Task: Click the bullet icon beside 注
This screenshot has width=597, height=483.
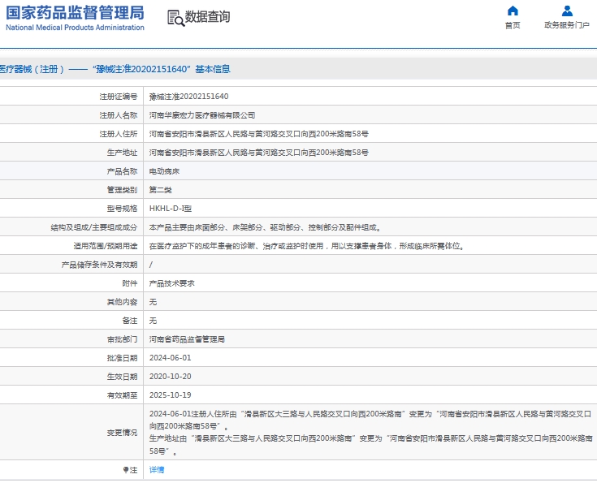Action: tap(126, 470)
